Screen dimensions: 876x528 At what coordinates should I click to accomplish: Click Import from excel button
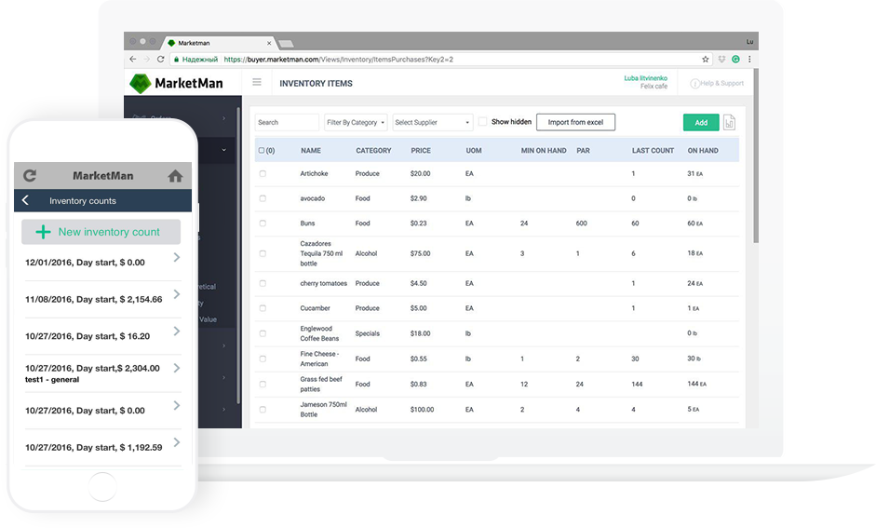coord(575,122)
